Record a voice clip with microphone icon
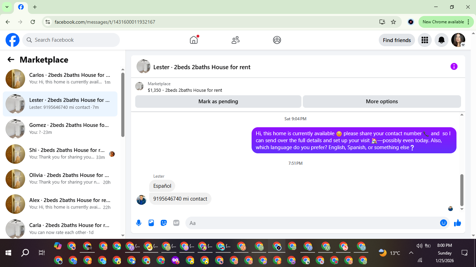Image resolution: width=476 pixels, height=267 pixels. [139, 223]
